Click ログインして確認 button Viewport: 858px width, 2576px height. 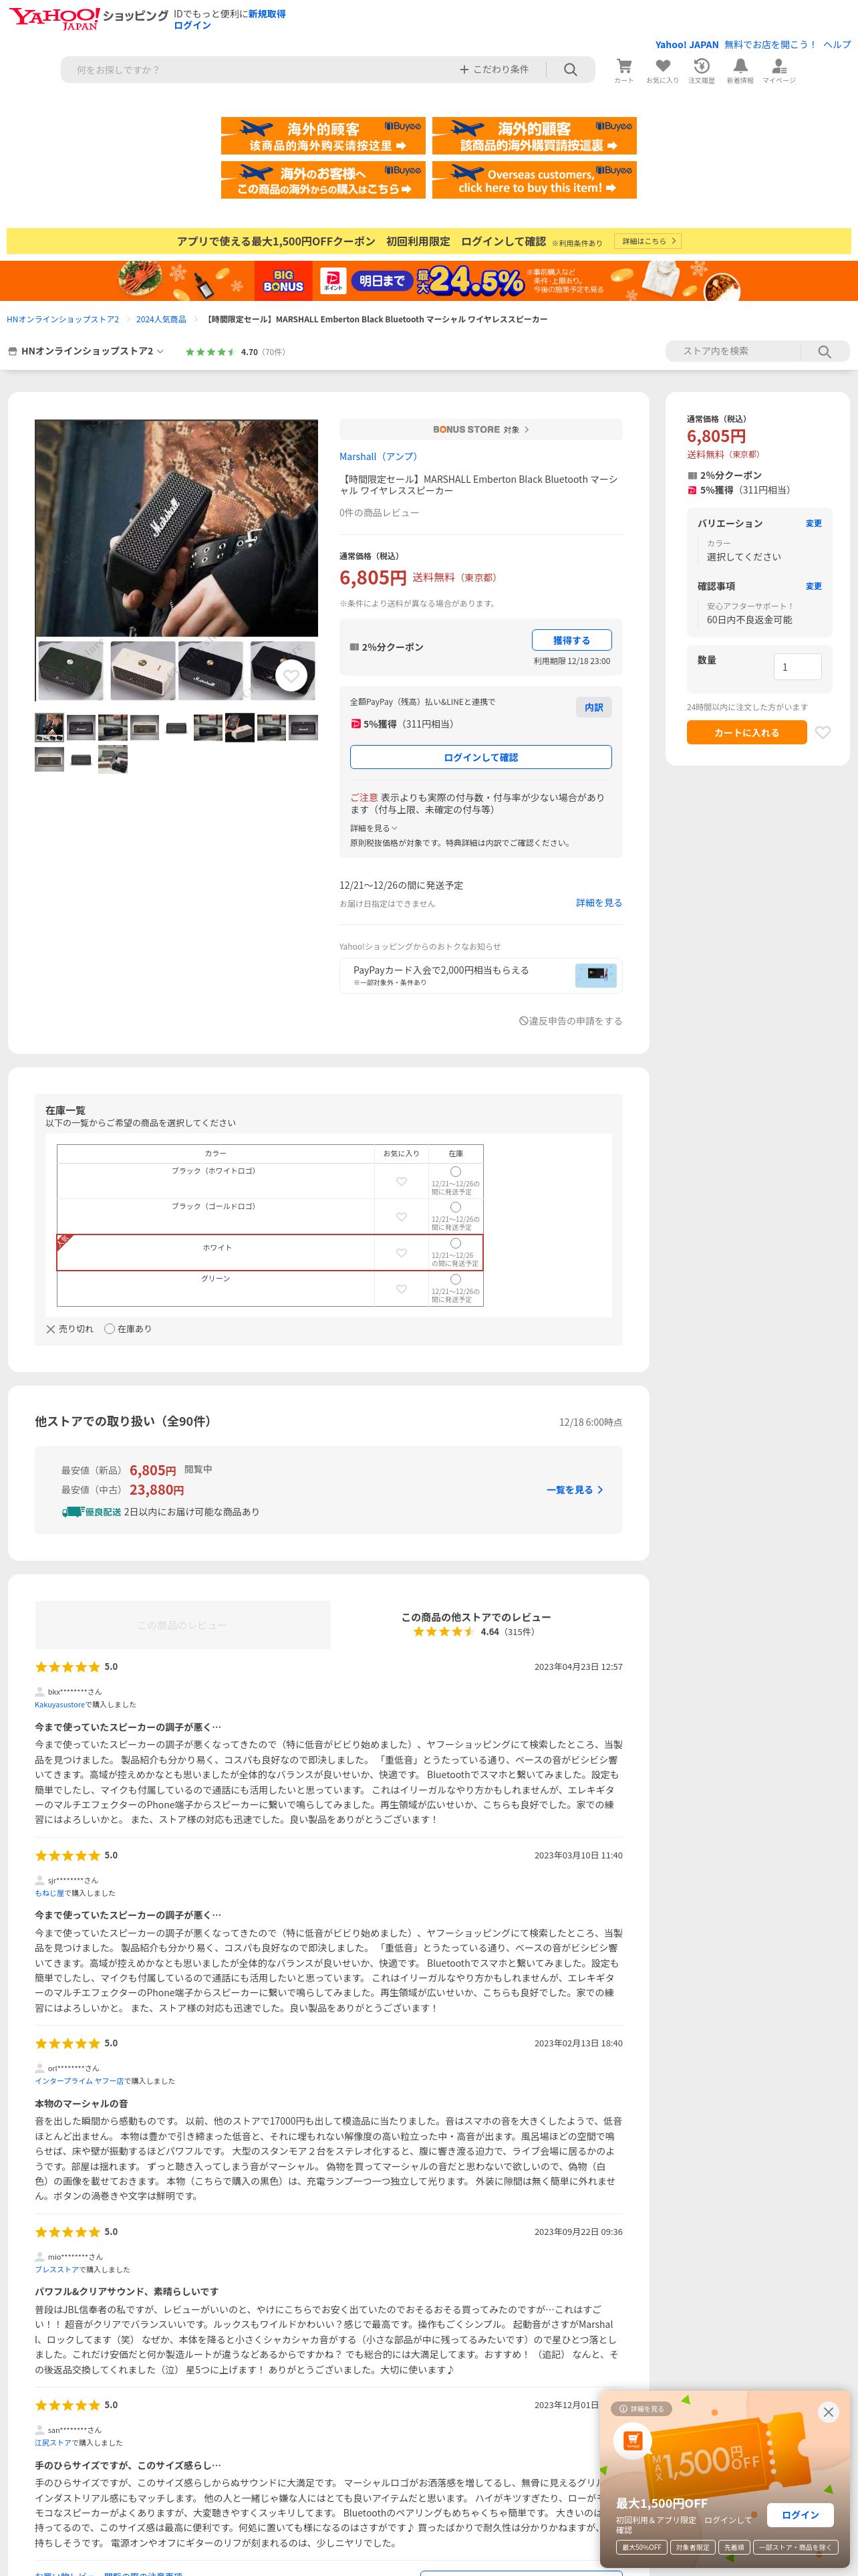[x=480, y=757]
